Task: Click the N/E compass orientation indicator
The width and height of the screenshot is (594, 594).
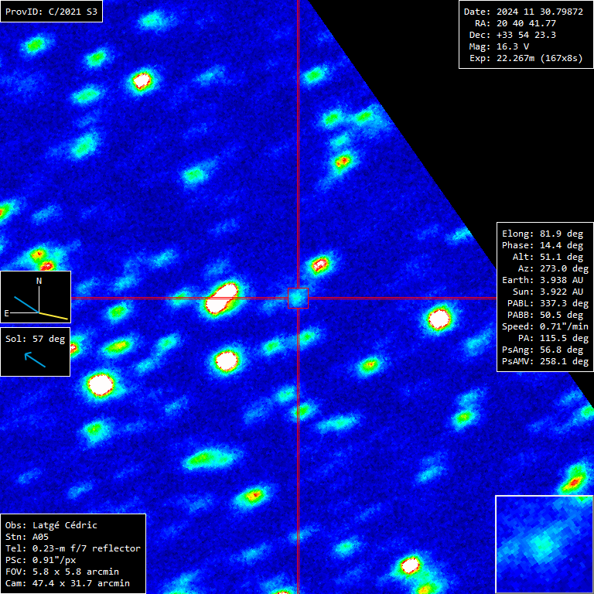Action: point(36,297)
